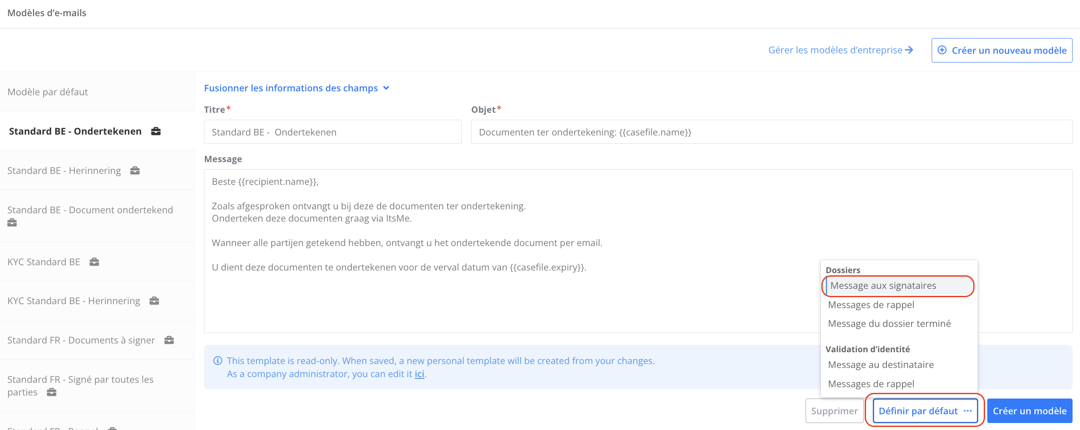Click the blue Créer un modèle button
The image size is (1080, 430).
point(1030,411)
